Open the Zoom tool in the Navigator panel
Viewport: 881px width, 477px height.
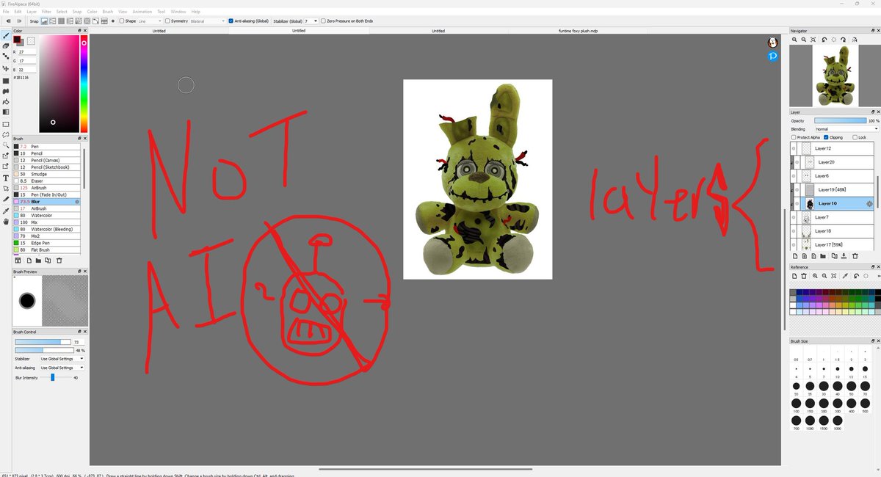795,39
